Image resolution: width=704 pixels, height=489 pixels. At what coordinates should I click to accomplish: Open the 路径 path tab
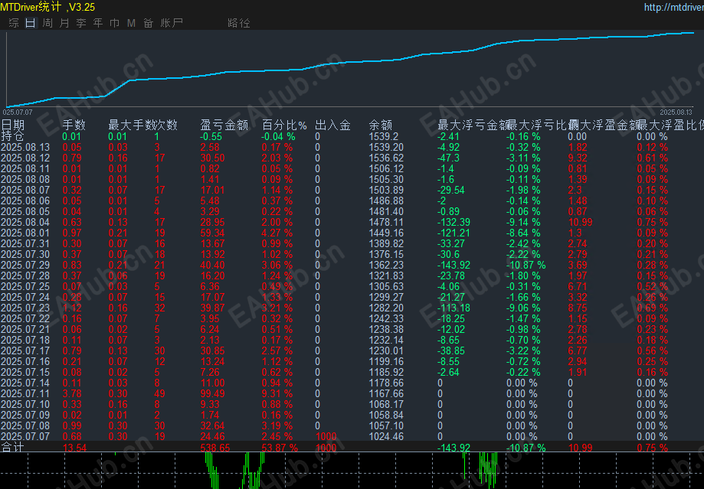239,23
